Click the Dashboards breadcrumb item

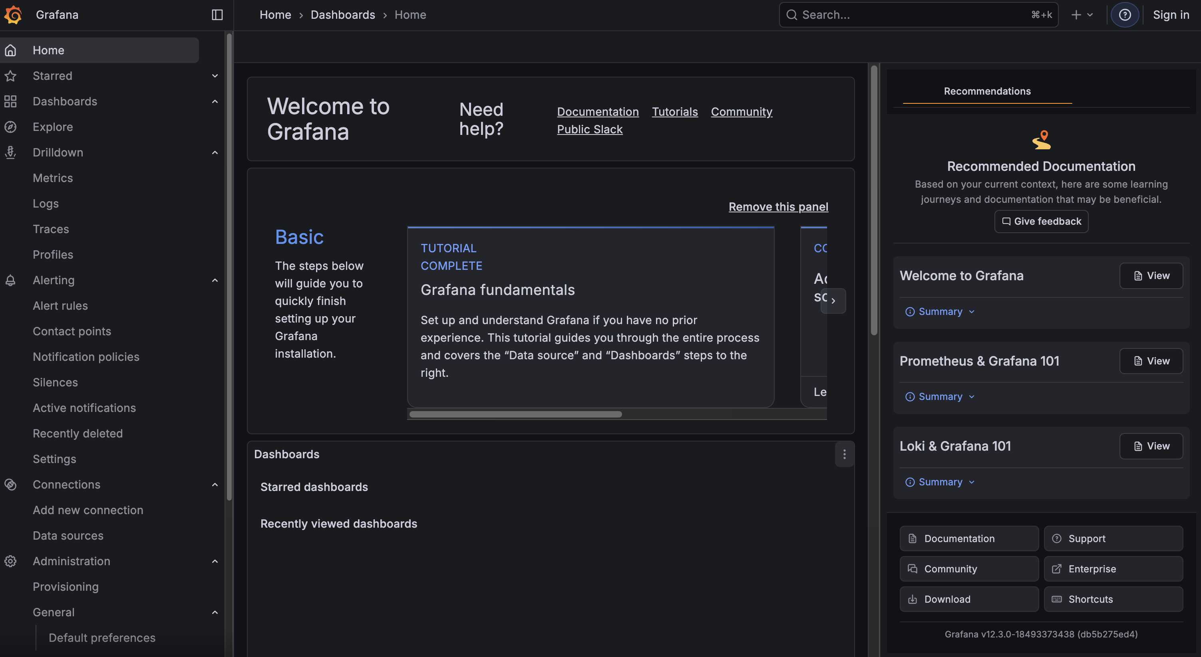click(x=343, y=14)
